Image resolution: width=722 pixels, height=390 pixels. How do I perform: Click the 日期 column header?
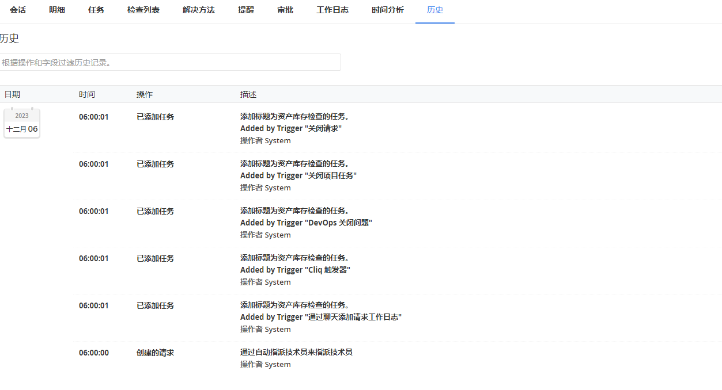pyautogui.click(x=12, y=94)
